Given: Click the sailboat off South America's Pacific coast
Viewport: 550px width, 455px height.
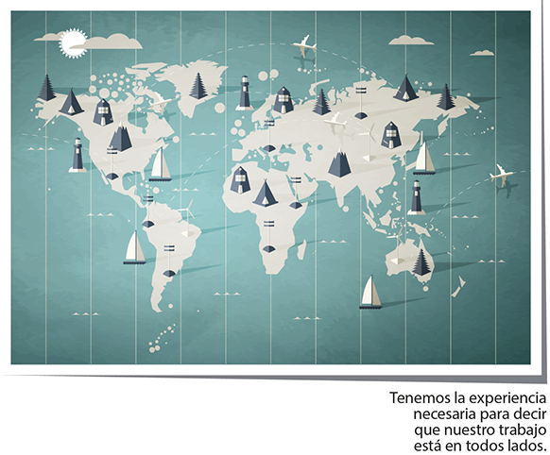Looking at the screenshot, I should [134, 247].
